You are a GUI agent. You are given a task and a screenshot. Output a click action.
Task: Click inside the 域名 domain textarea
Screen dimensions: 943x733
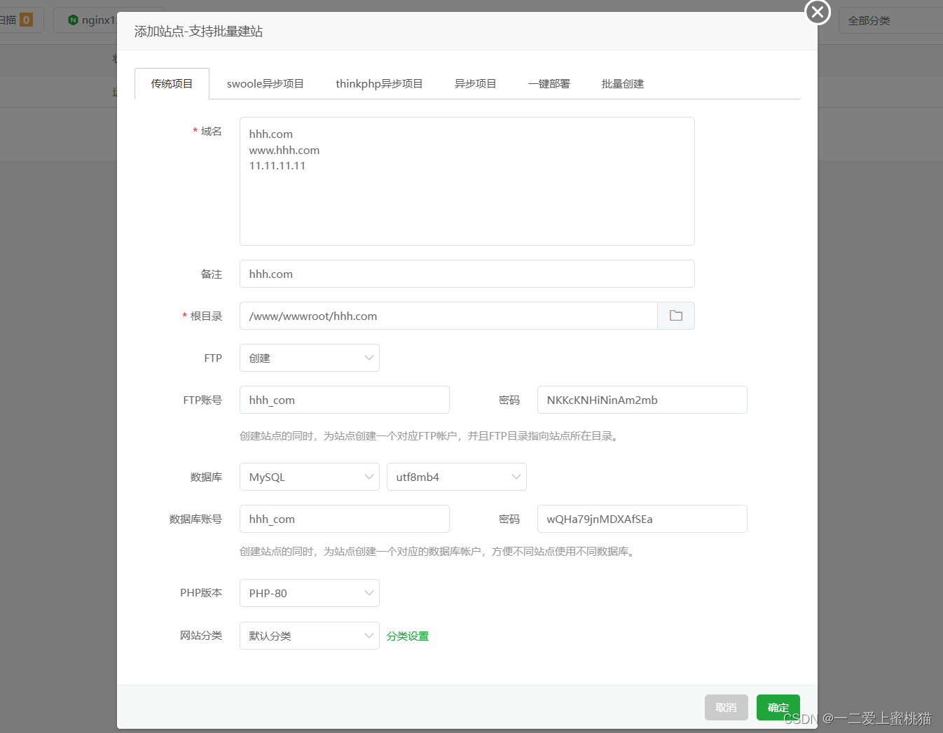coord(467,181)
